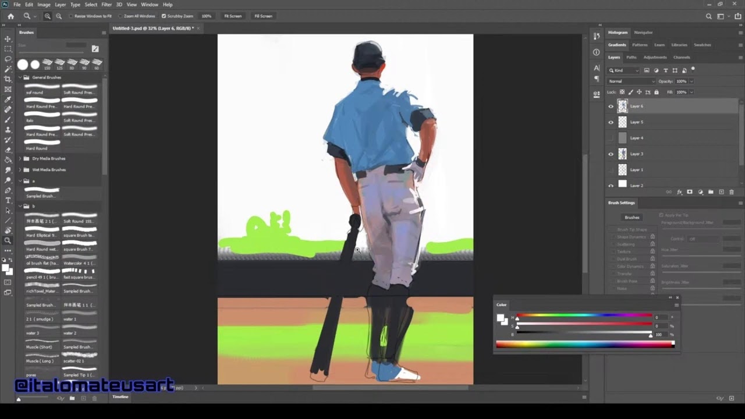This screenshot has height=419, width=745.
Task: Select the Brush tool in toolbar
Action: [8, 119]
